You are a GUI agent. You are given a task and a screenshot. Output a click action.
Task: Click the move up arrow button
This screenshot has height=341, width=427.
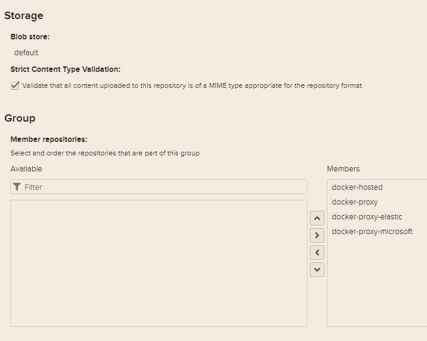coord(317,218)
